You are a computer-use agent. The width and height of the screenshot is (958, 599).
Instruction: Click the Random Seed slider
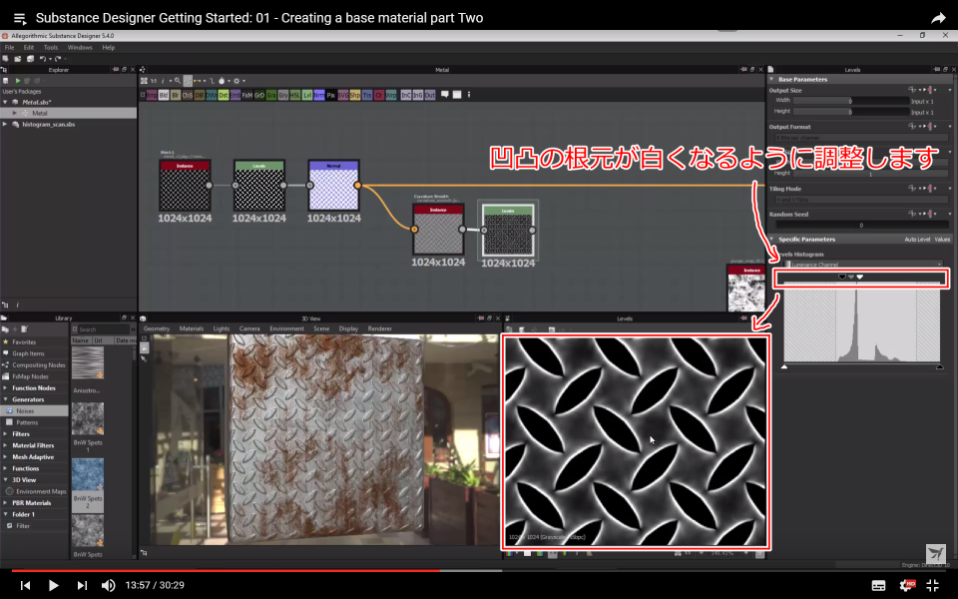(x=861, y=226)
